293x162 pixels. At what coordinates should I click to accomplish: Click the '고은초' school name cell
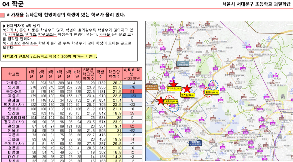14,135
